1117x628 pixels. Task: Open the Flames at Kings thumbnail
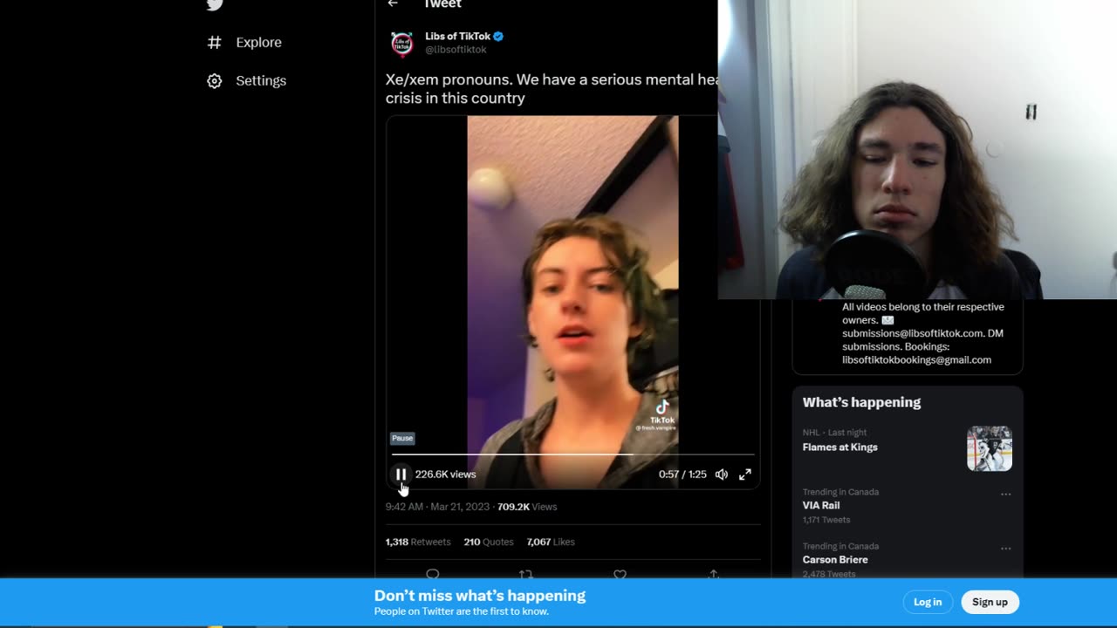(x=990, y=448)
